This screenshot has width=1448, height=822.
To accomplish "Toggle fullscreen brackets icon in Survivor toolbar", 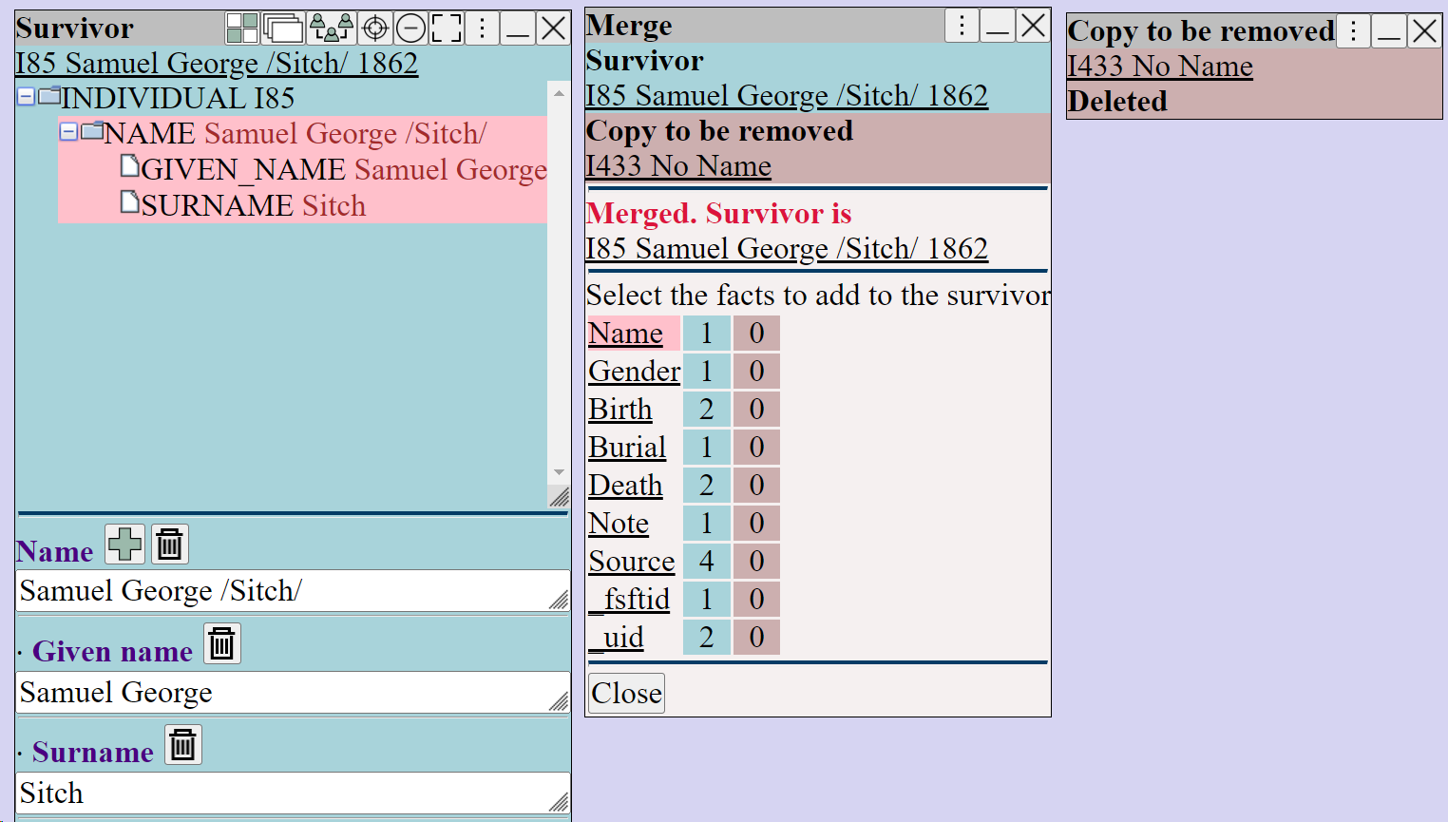I will pos(447,29).
